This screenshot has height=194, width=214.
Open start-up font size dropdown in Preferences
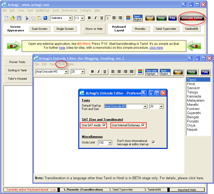pos(161,106)
